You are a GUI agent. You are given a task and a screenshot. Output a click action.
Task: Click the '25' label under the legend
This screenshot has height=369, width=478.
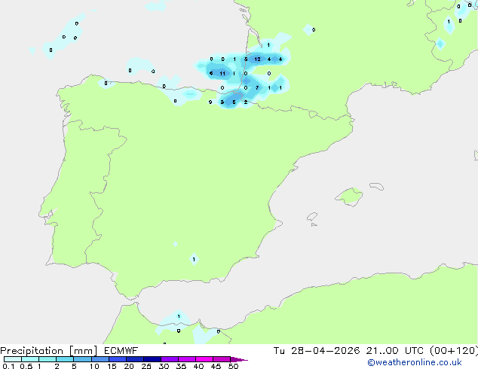click(x=146, y=366)
